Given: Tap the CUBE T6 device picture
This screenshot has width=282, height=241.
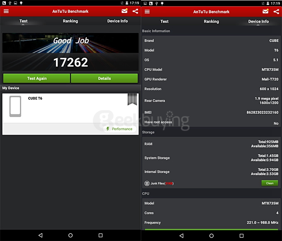Looking at the screenshot, I should tap(15, 106).
